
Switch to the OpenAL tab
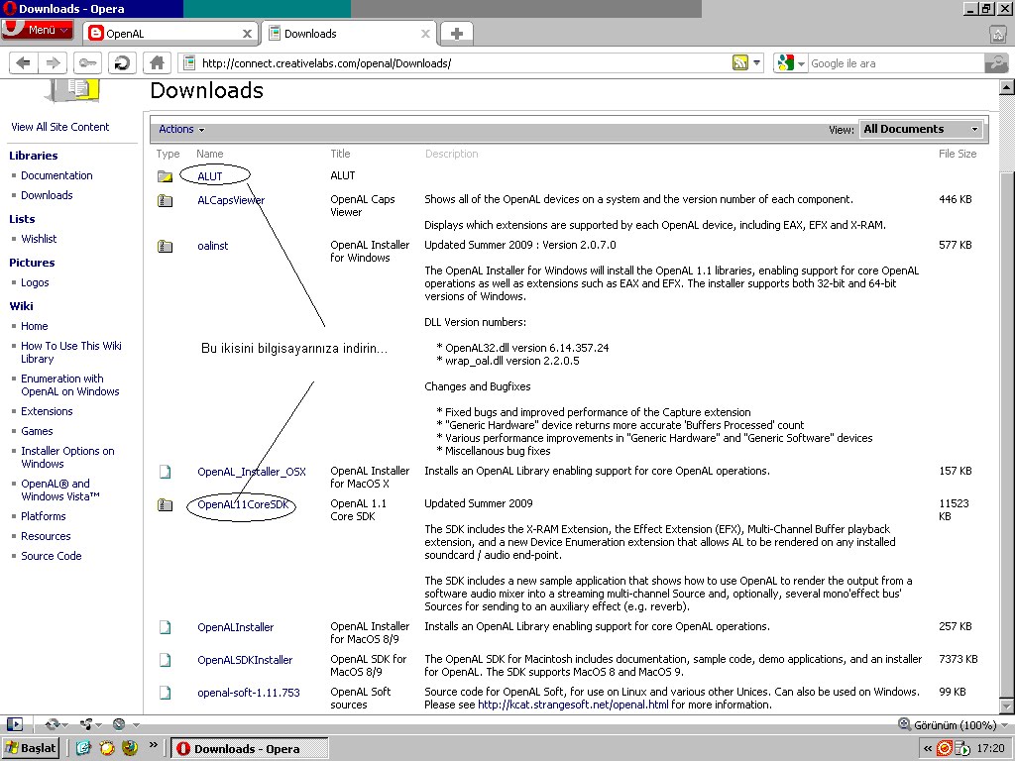coord(170,34)
